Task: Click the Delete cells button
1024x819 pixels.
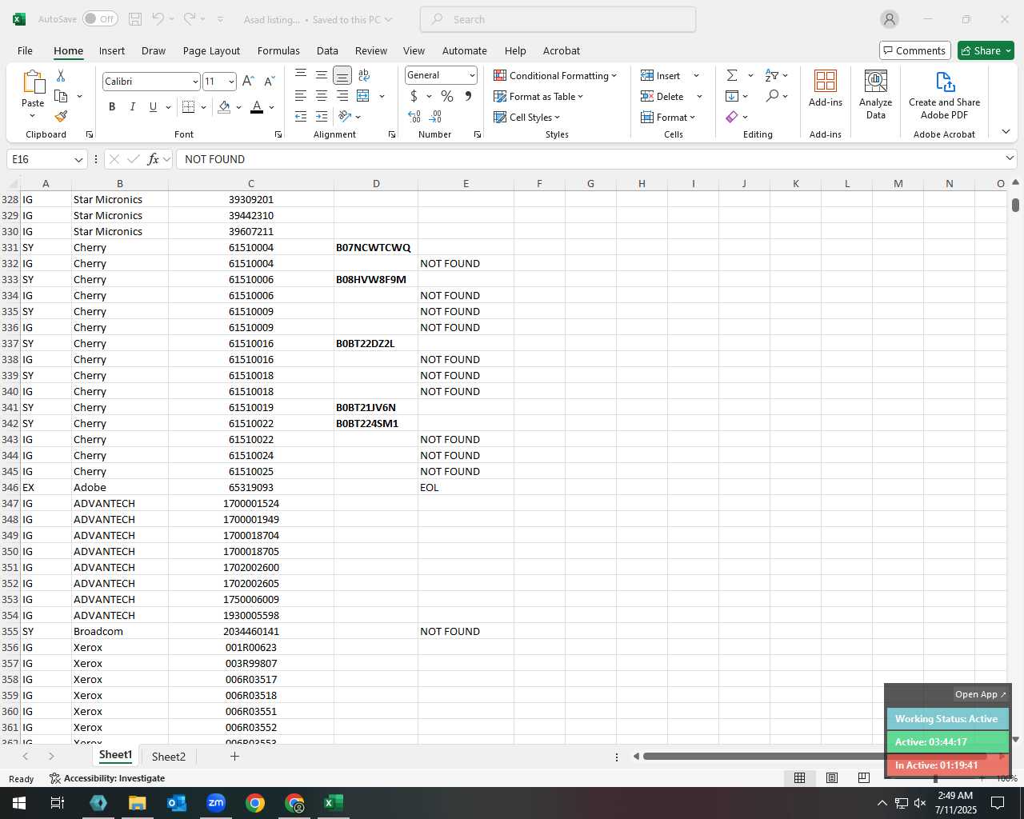Action: pyautogui.click(x=662, y=97)
